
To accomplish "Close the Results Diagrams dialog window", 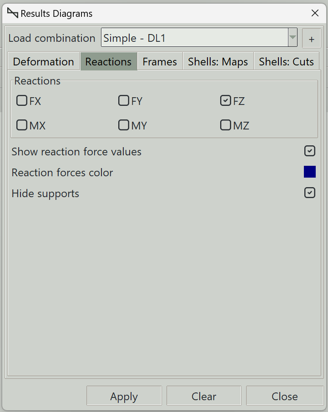I will click(x=315, y=13).
